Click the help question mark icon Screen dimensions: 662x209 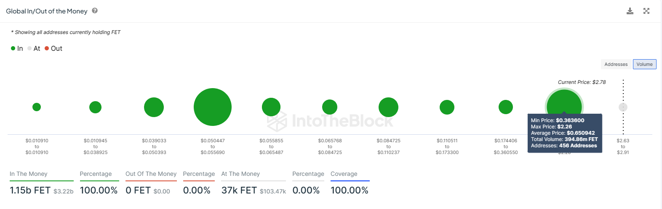click(x=95, y=11)
